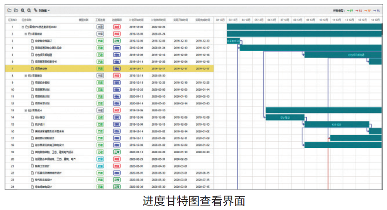Zoom out the Gantt chart with minus magnifier
Image resolution: width=387 pixels, height=210 pixels.
pyautogui.click(x=29, y=10)
